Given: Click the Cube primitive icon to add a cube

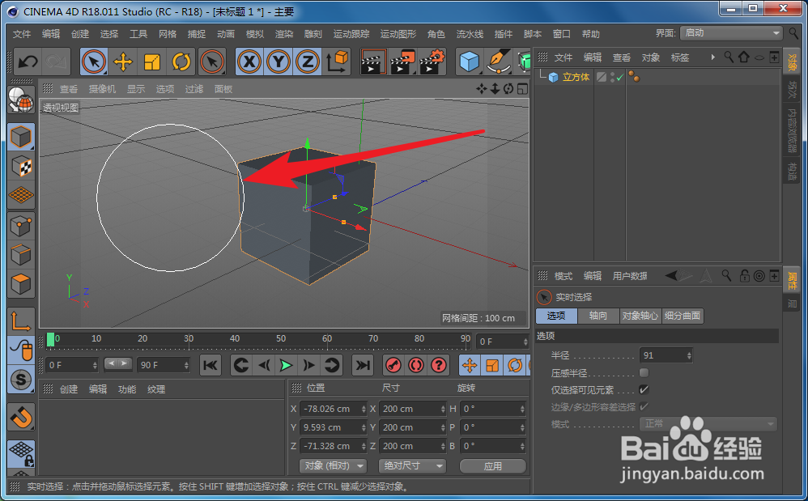Looking at the screenshot, I should click(x=470, y=62).
